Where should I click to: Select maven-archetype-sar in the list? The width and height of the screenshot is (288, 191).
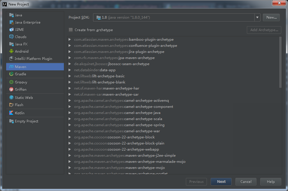click(106, 94)
